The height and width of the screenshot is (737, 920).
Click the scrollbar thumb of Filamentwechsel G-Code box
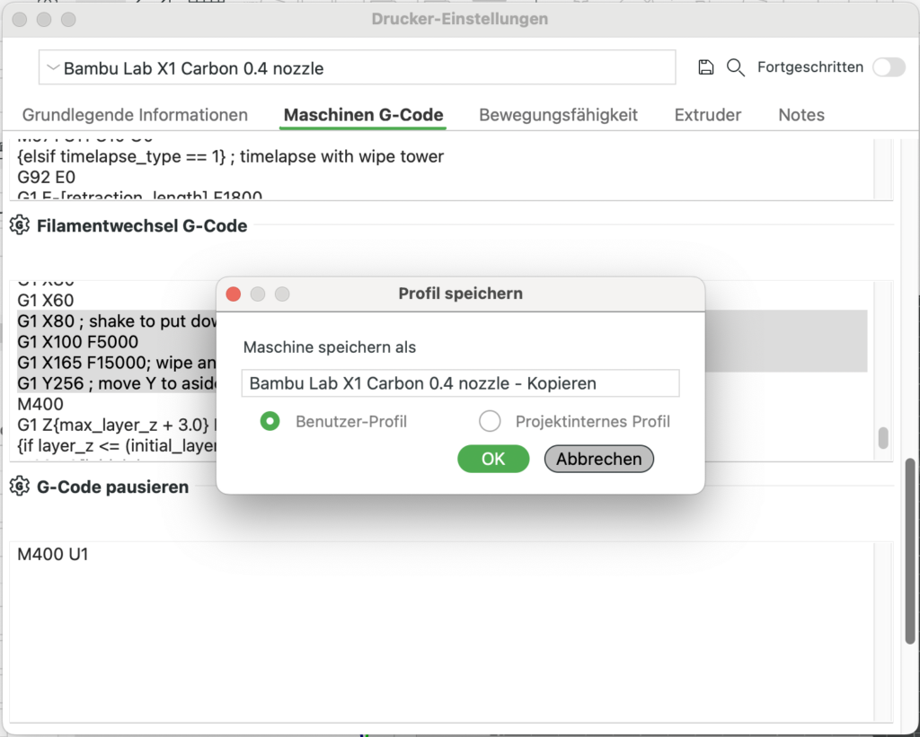point(883,438)
